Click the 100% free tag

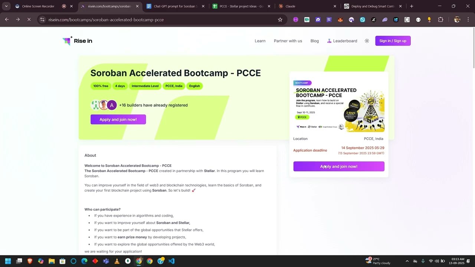click(x=101, y=86)
